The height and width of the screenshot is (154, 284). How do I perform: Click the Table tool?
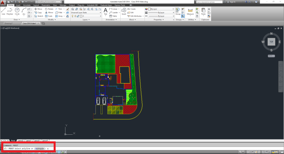coord(113,16)
